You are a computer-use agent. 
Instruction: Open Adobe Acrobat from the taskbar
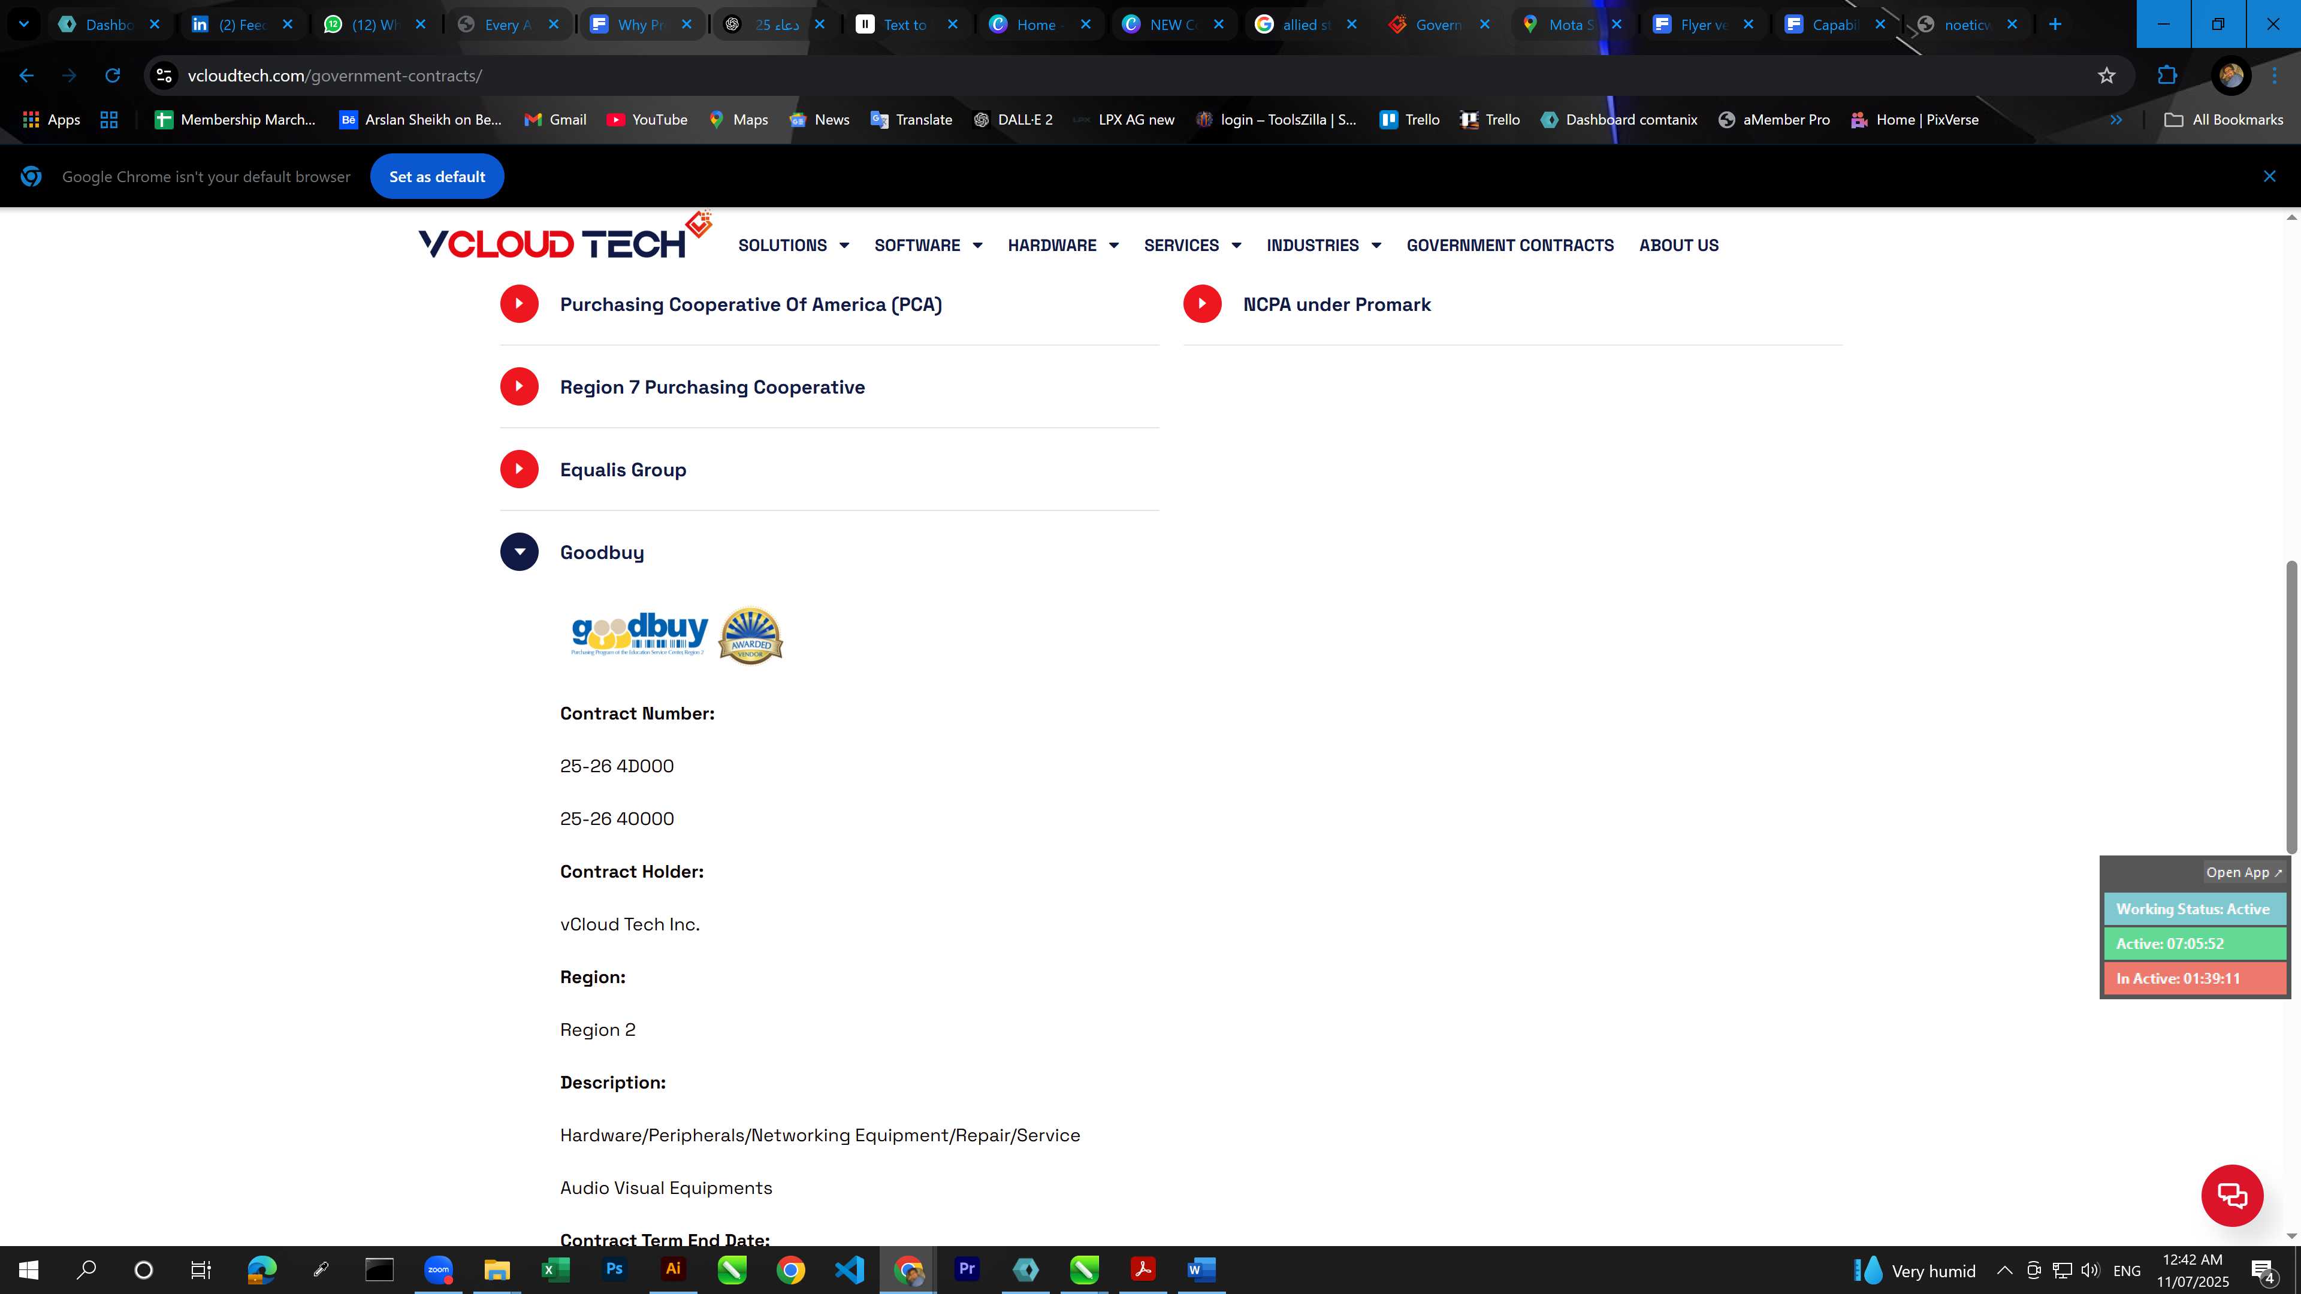pyautogui.click(x=1143, y=1269)
